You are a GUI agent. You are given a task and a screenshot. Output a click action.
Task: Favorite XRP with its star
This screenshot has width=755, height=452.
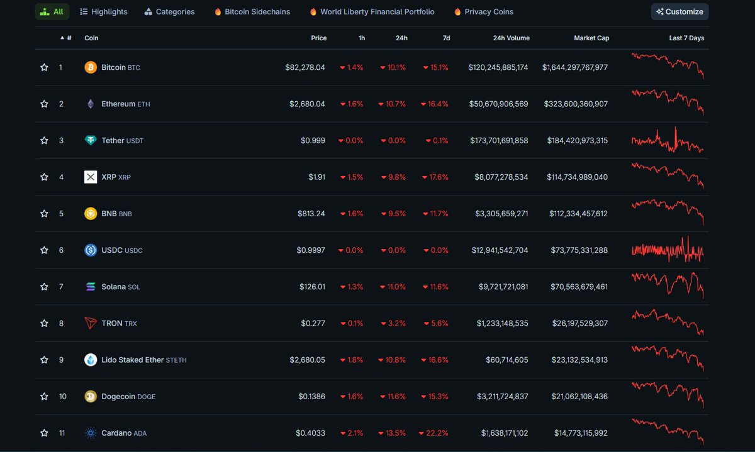pyautogui.click(x=44, y=177)
